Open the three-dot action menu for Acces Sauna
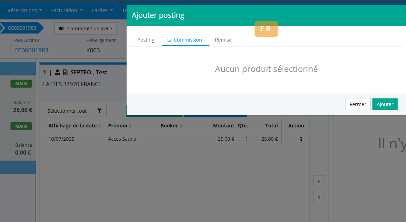The image size is (406, 222). [301, 139]
